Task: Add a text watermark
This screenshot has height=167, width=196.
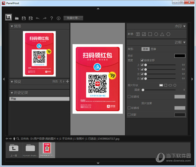Action: (x=138, y=34)
